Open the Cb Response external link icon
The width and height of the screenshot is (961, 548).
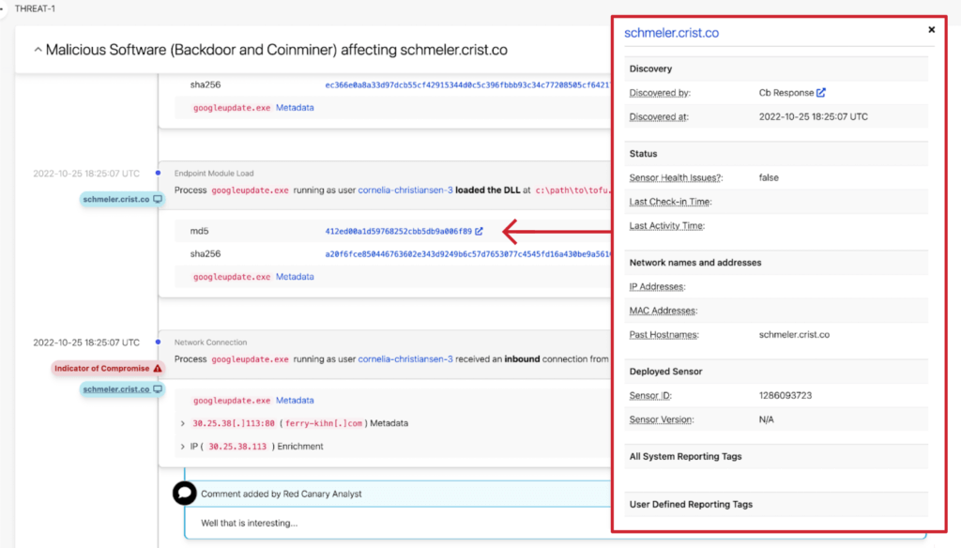pyautogui.click(x=821, y=93)
